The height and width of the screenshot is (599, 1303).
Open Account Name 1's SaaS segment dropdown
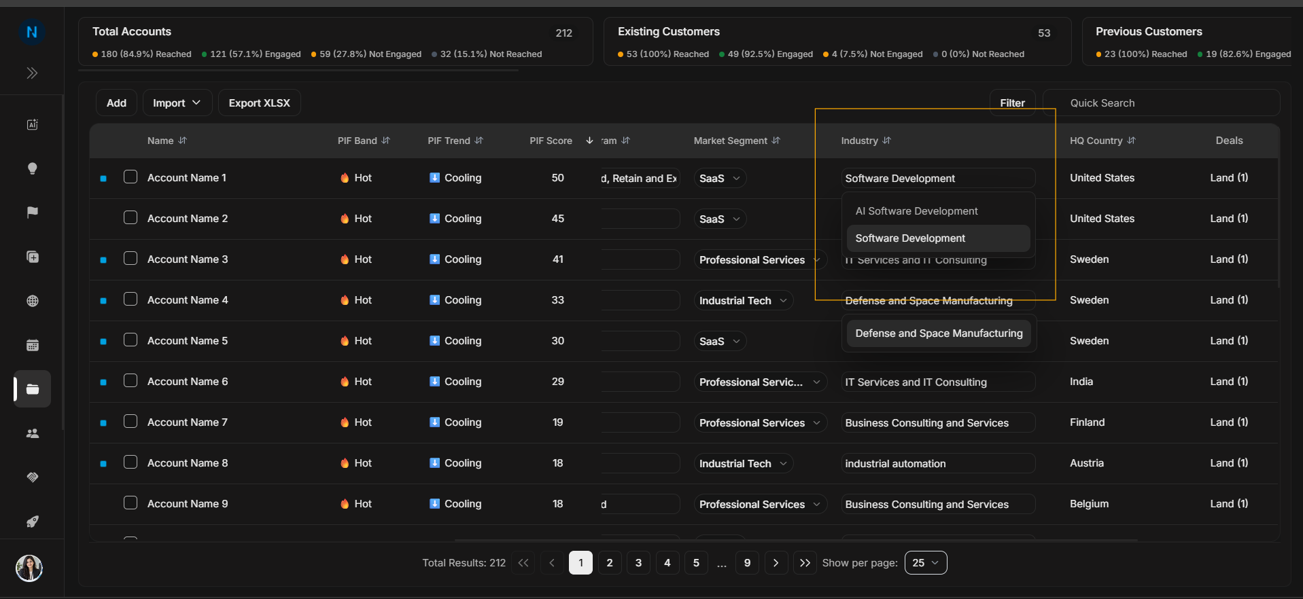click(720, 178)
